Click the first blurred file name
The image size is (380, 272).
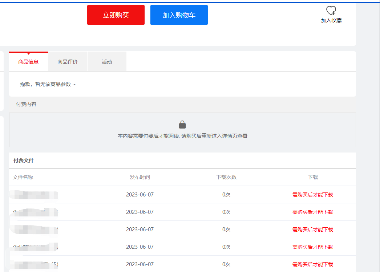pyautogui.click(x=35, y=195)
